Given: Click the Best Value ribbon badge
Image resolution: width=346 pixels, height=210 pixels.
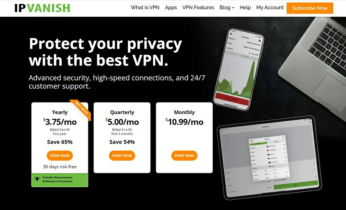Looking at the screenshot, I should click(81, 109).
